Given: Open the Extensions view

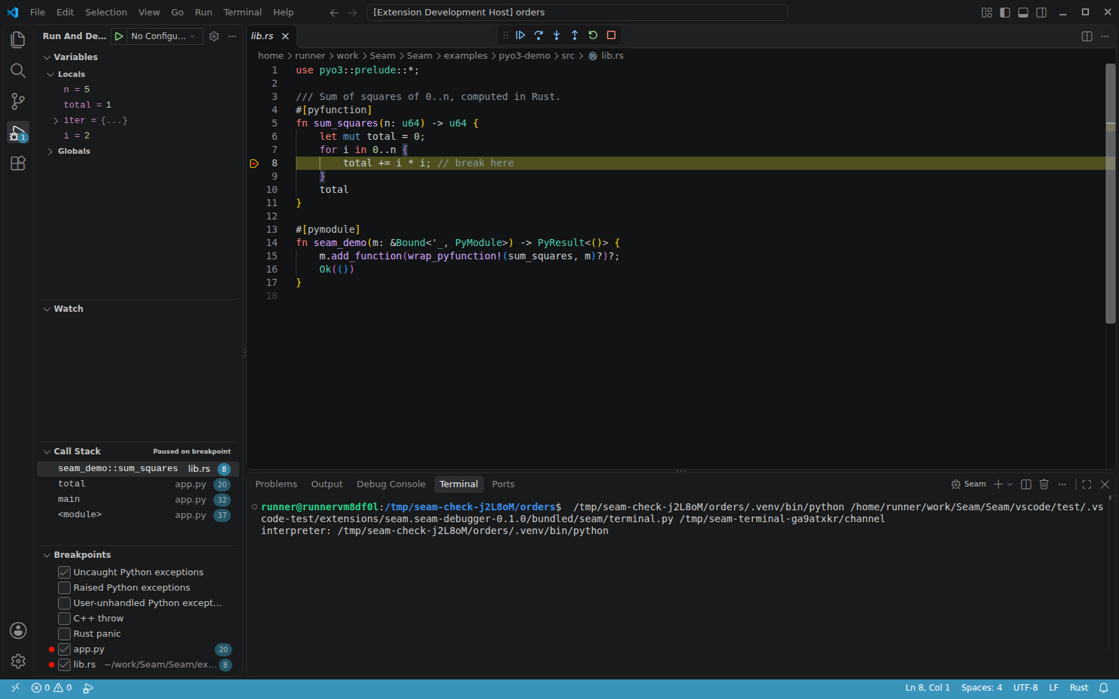Looking at the screenshot, I should [18, 163].
